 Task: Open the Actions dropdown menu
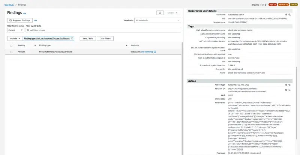(x=172, y=12)
